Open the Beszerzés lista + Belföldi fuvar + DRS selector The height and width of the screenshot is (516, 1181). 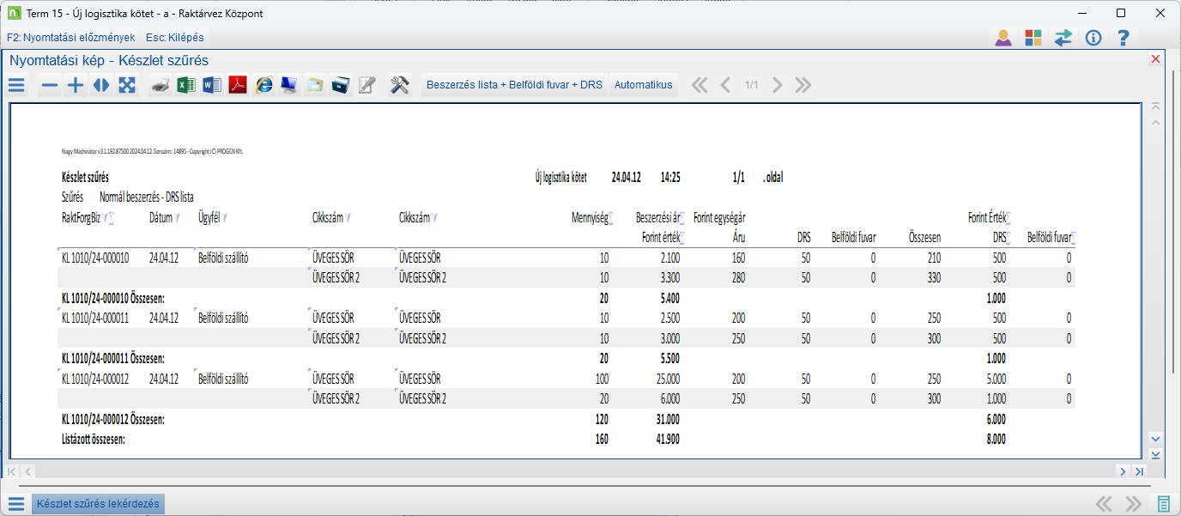tap(514, 85)
